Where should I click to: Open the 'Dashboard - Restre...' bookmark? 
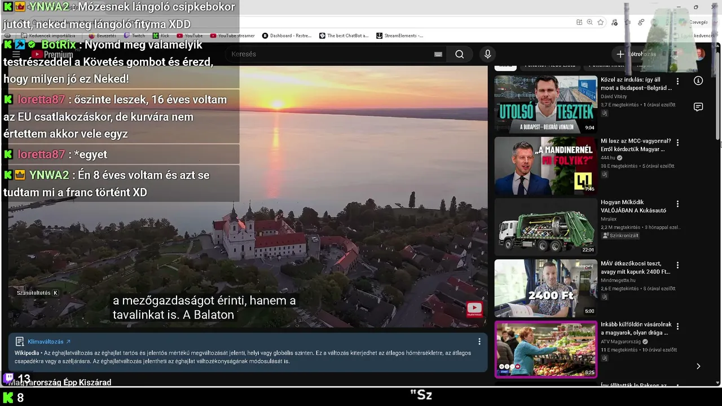[x=287, y=36]
